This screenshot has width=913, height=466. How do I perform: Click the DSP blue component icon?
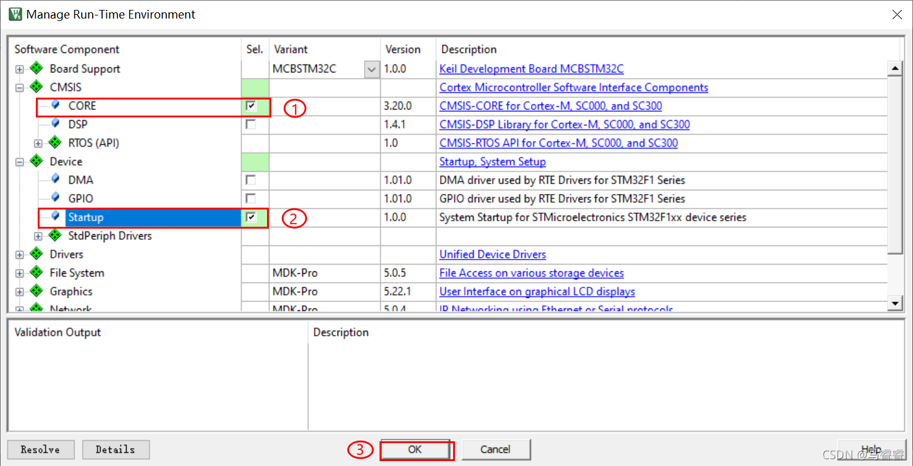(56, 124)
